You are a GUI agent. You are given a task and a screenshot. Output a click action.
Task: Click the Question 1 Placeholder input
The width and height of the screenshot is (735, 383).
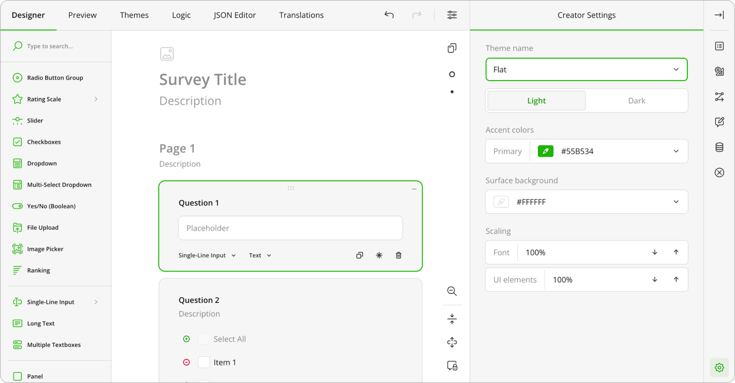tap(290, 228)
